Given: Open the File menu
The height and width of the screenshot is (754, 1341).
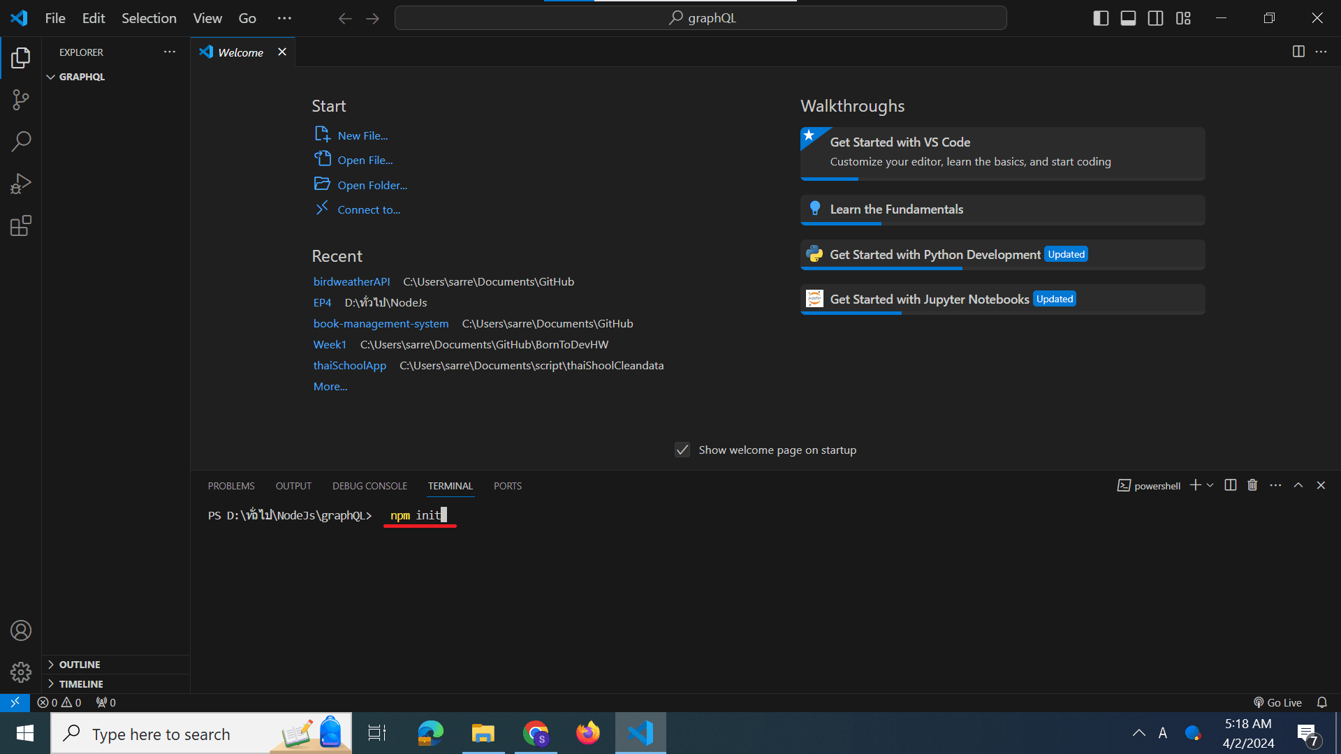Looking at the screenshot, I should tap(54, 18).
